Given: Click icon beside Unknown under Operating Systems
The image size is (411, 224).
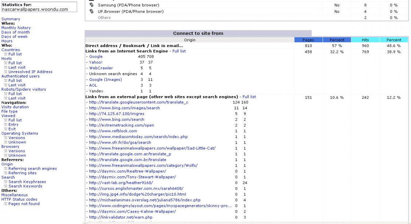Looking at the screenshot, I should pyautogui.click(x=5, y=142).
